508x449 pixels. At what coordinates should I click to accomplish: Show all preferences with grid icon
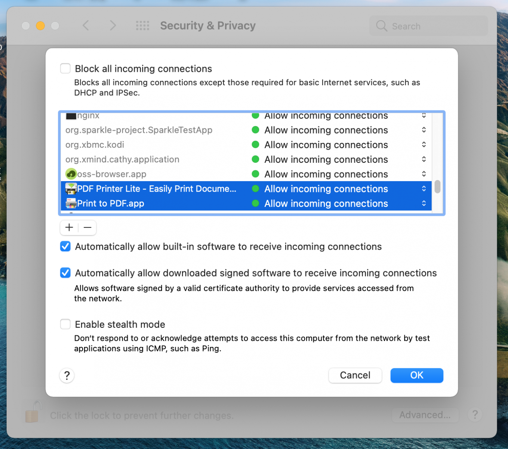point(142,25)
